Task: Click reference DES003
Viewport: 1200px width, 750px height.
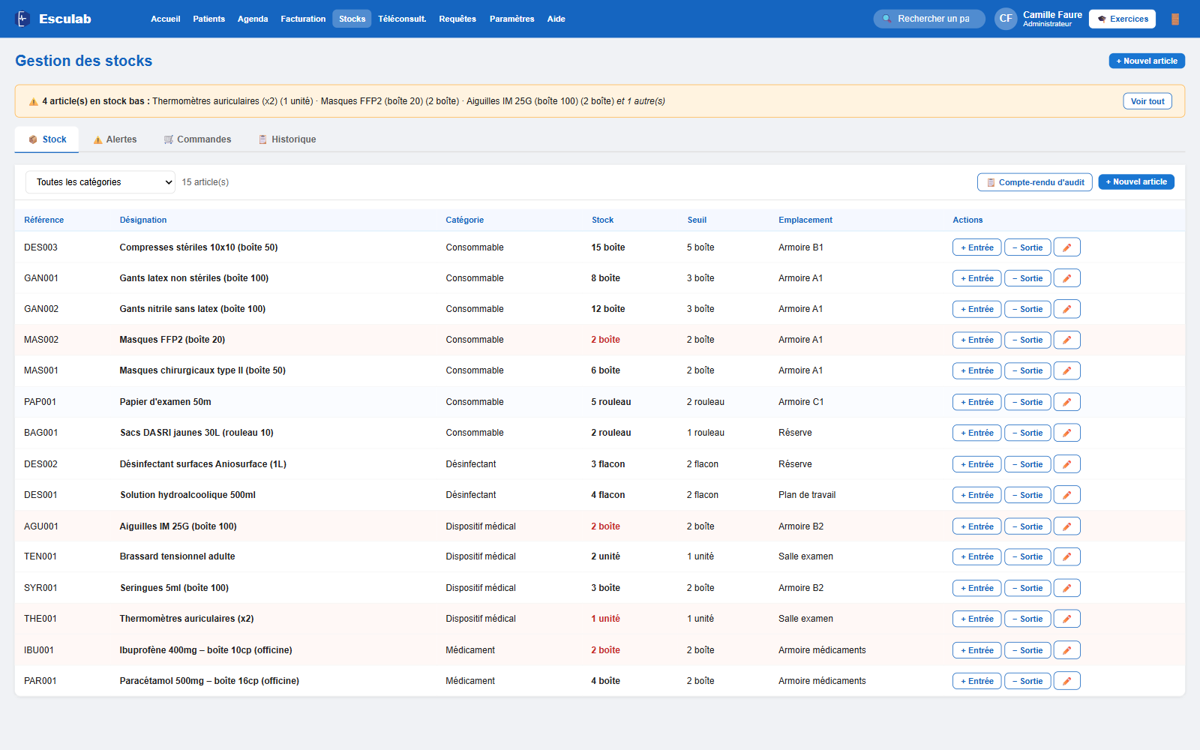Action: click(x=40, y=247)
